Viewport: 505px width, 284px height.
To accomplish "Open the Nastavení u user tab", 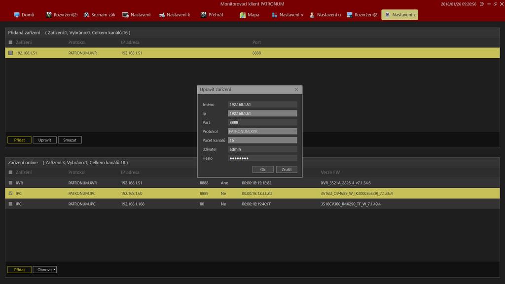I will (x=325, y=15).
